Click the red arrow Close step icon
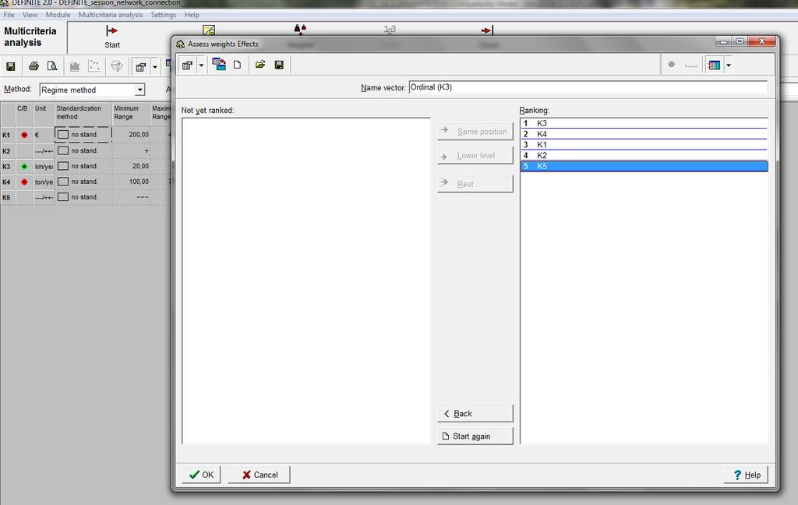798x505 pixels. point(487,30)
